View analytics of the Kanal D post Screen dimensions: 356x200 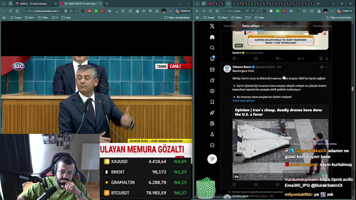coord(299,58)
